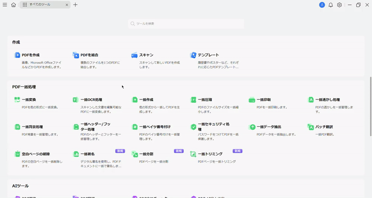
Task: Open the 一括ヘッダー/フッター処理 icon
Action: click(x=76, y=127)
